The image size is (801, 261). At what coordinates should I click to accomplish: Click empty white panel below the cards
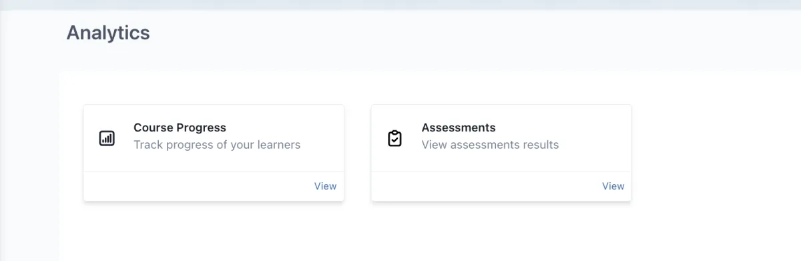click(x=427, y=234)
